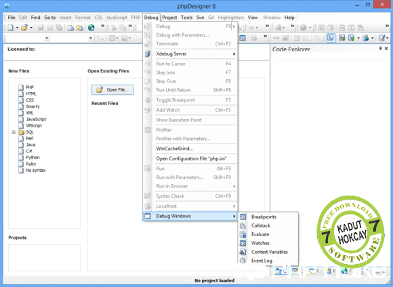Open dropdown arrow beside the gray sphere icon
Viewport: 393px width, 287px height.
pos(310,28)
